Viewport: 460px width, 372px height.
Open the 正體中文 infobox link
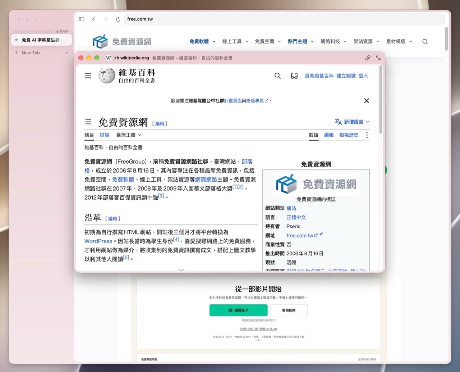(296, 217)
